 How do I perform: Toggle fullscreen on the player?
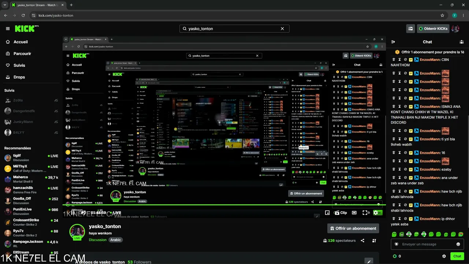pos(365,213)
